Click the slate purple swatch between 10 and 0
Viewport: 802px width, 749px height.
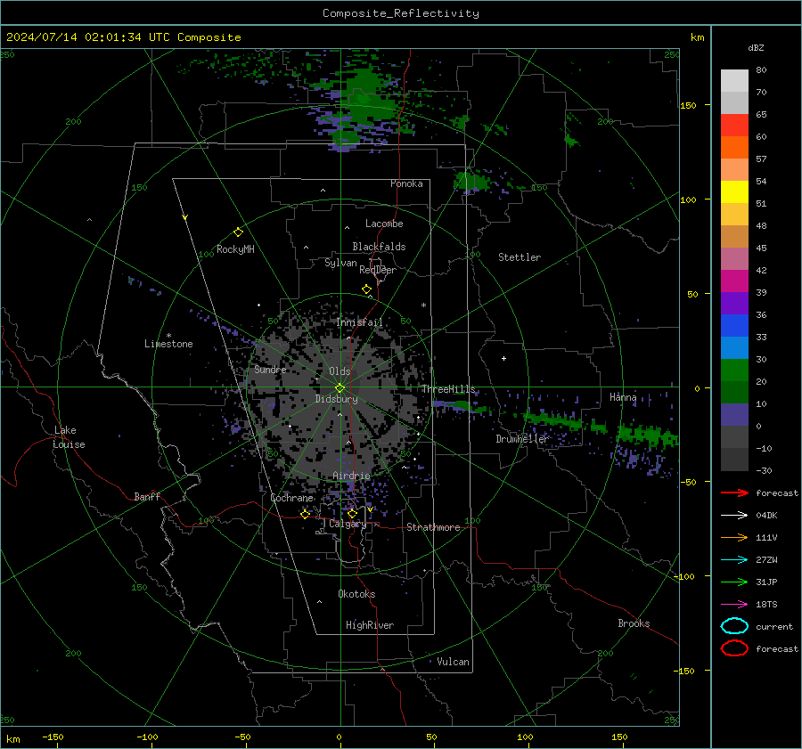click(734, 415)
